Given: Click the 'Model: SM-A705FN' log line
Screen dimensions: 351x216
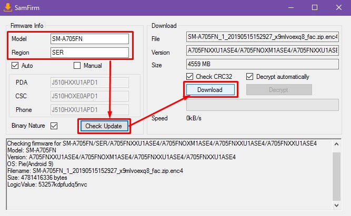Looking at the screenshot, I should click(32, 150).
